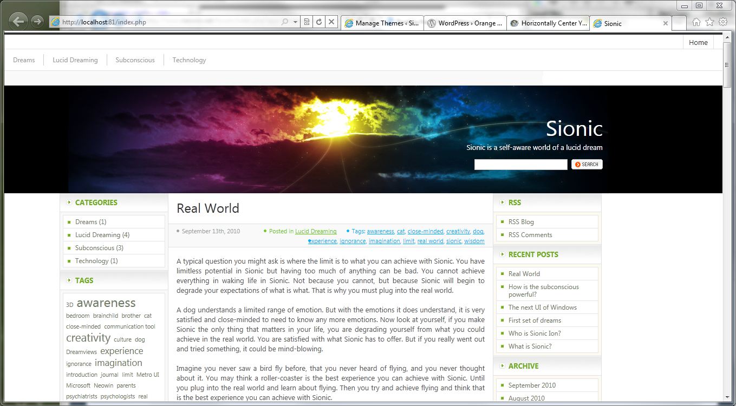This screenshot has height=406, width=736.
Task: Click the Metro UI tag in the tag cloud
Action: point(148,375)
